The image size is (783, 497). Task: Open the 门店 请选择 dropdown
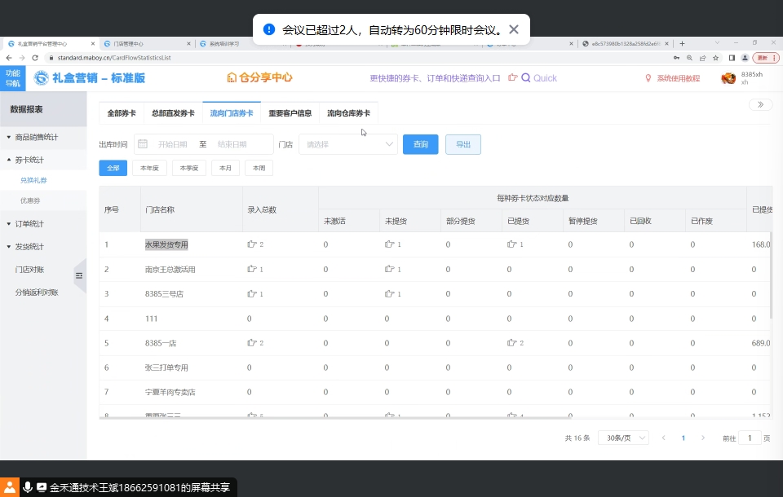pos(347,144)
